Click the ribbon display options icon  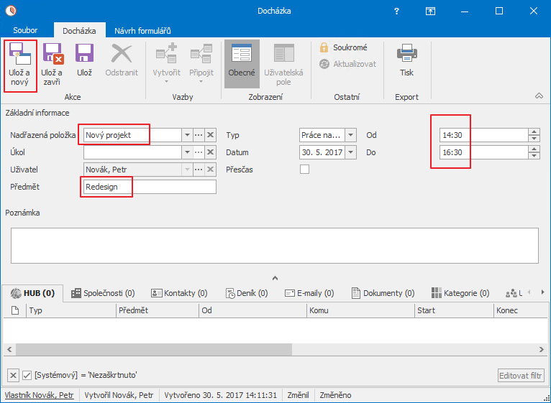pos(430,11)
